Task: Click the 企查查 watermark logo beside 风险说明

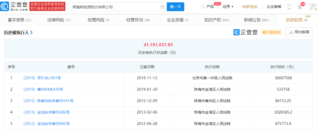Action: point(245,32)
